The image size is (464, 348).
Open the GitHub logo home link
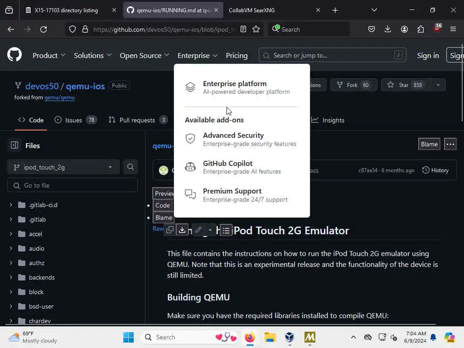[x=14, y=55]
